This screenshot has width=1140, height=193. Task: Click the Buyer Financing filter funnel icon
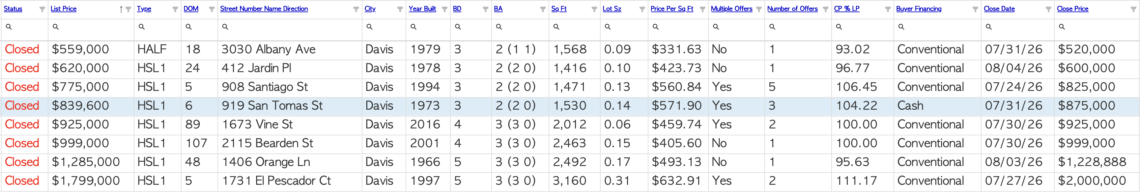[975, 9]
